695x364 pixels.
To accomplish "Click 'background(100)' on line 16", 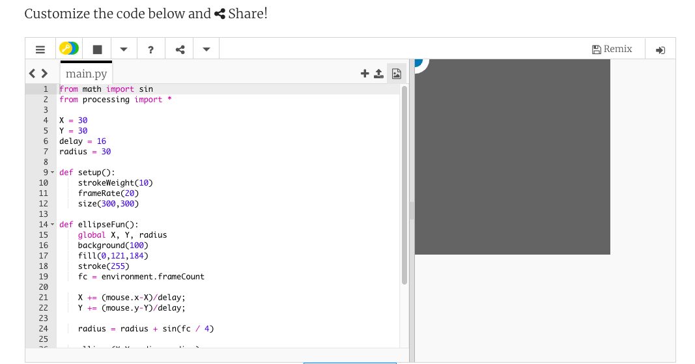I will point(113,245).
